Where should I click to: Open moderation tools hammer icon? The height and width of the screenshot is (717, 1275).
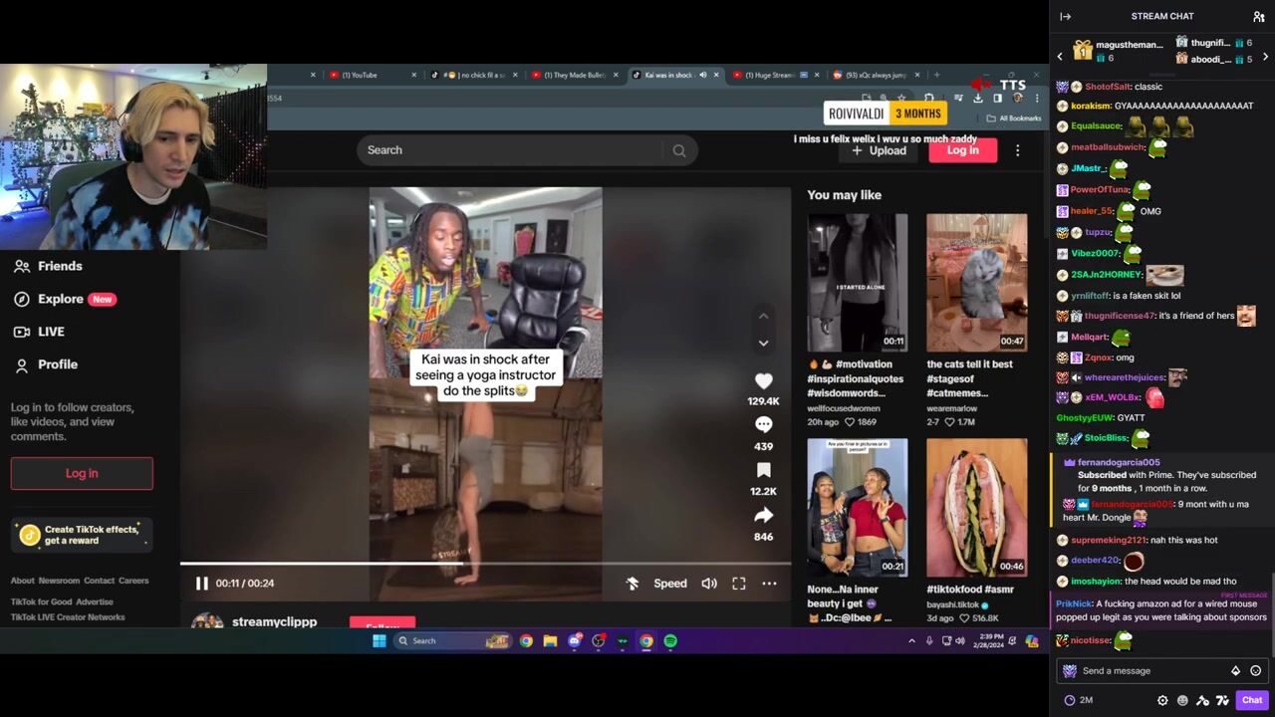1202,700
